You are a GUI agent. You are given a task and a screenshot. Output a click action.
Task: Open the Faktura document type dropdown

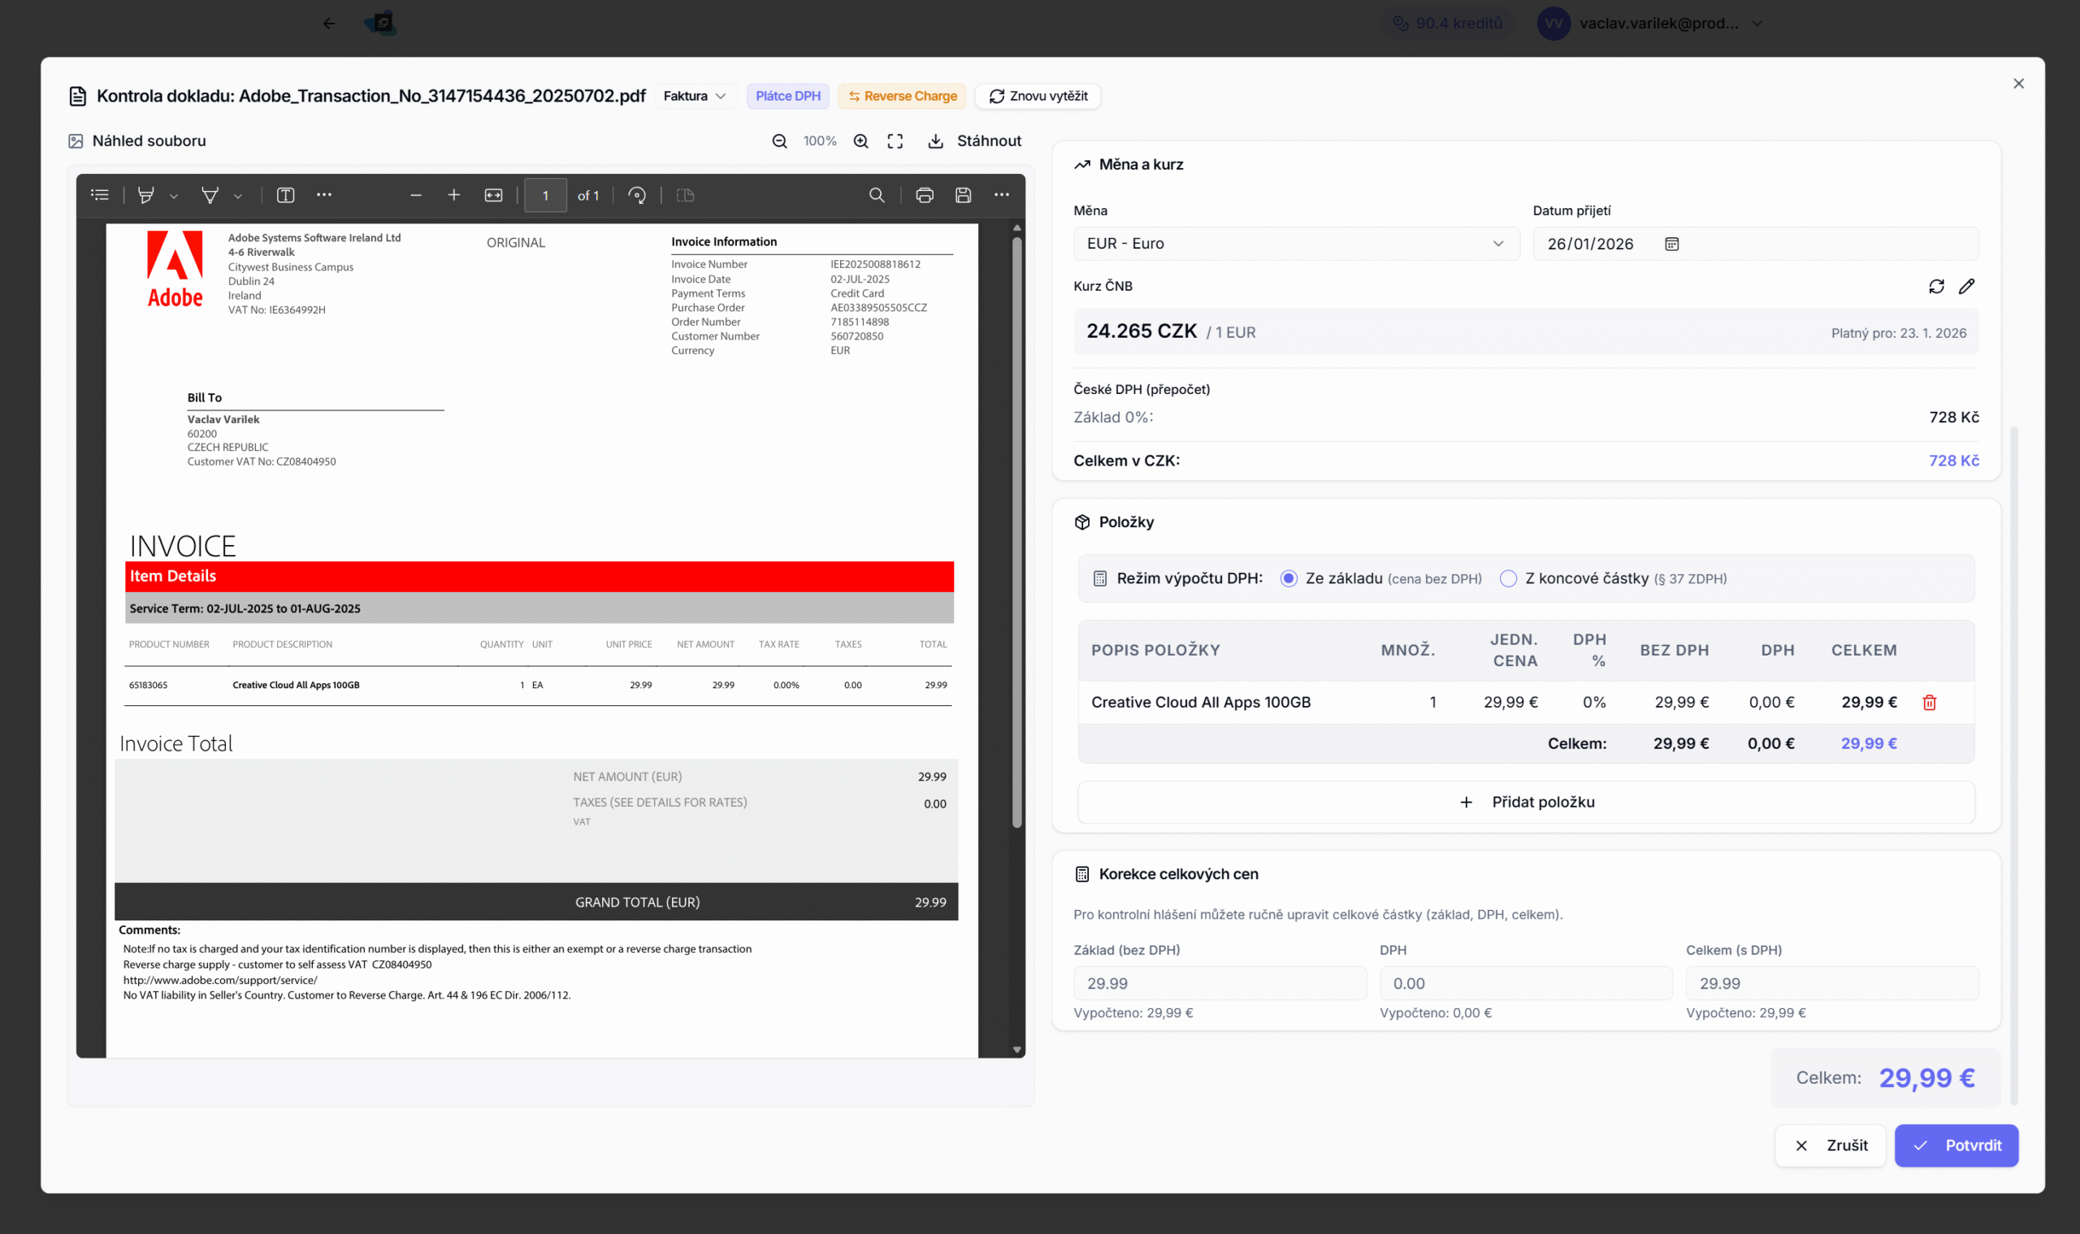coord(695,97)
